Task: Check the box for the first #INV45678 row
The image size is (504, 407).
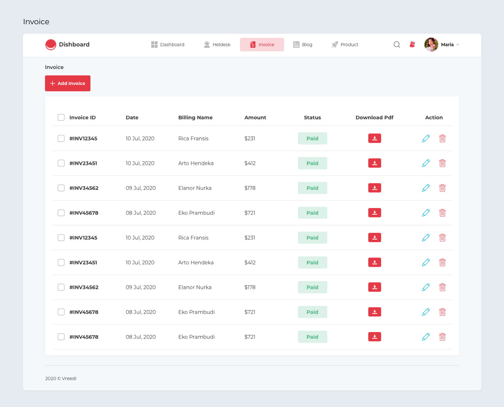Action: (x=61, y=213)
